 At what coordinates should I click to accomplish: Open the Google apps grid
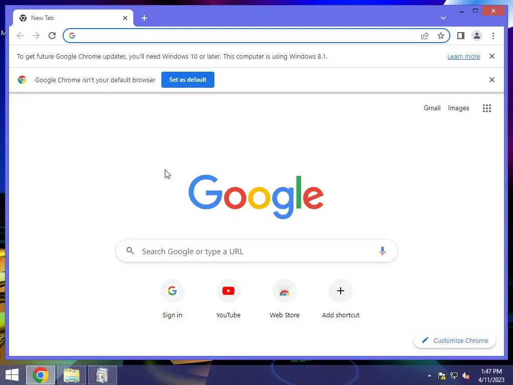(x=487, y=108)
